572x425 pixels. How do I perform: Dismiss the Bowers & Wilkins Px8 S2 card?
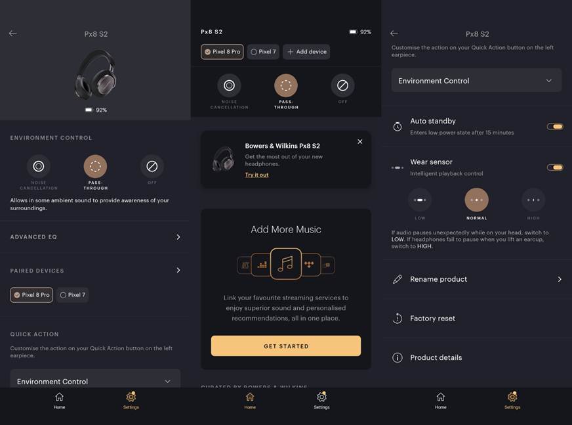359,141
